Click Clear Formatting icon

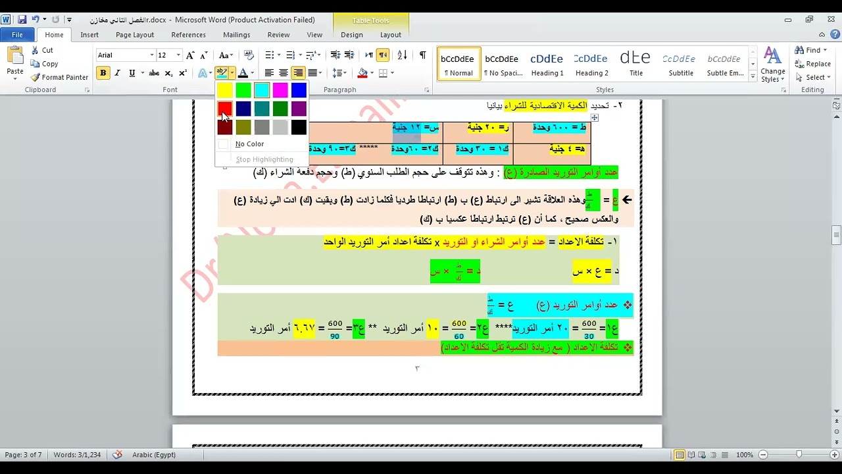(x=249, y=55)
